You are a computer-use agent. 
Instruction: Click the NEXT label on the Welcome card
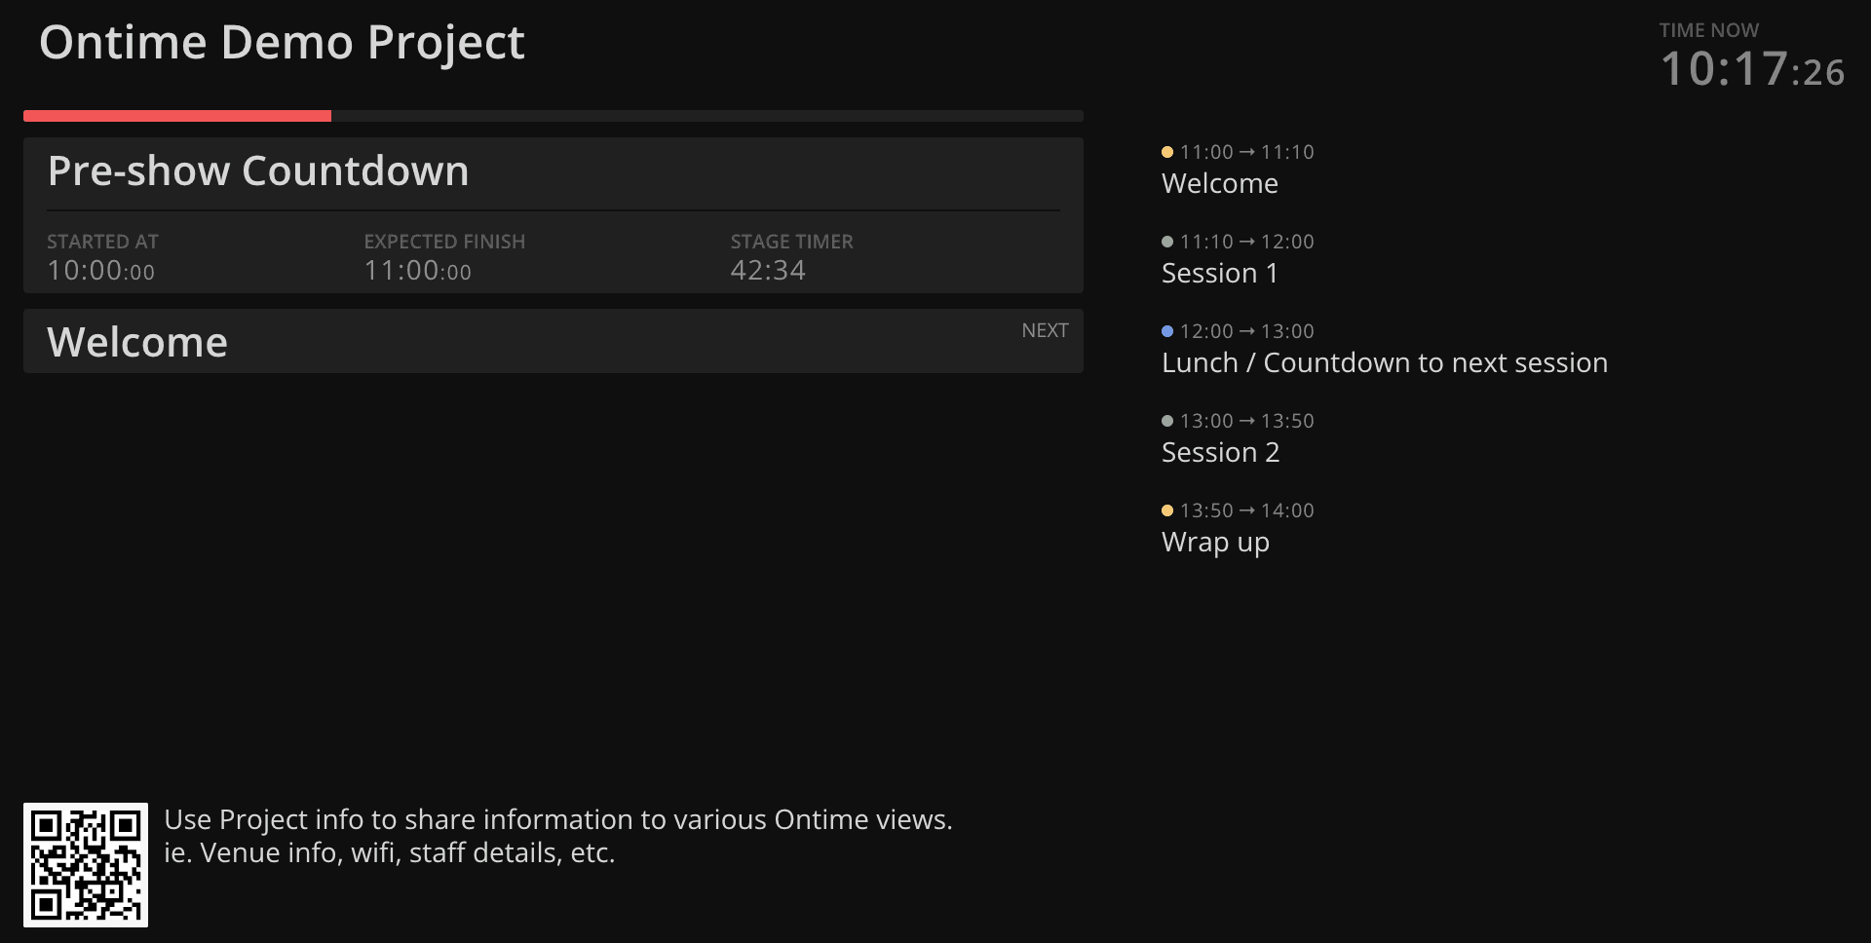click(x=1045, y=330)
